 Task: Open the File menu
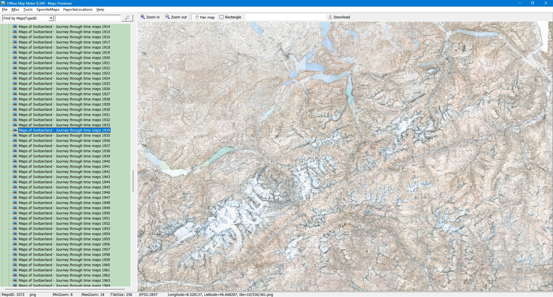point(5,9)
